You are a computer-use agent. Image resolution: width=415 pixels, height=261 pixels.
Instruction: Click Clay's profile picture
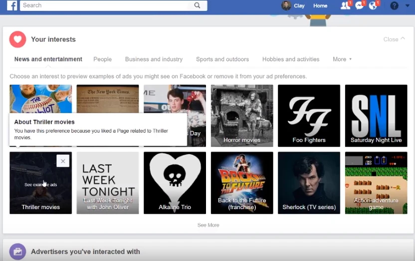[x=286, y=5]
